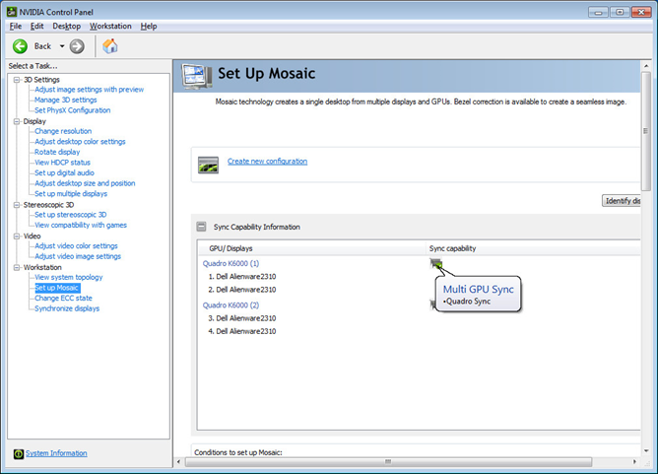This screenshot has height=474, width=658.
Task: Open the Create new configuration link
Action: pos(267,162)
